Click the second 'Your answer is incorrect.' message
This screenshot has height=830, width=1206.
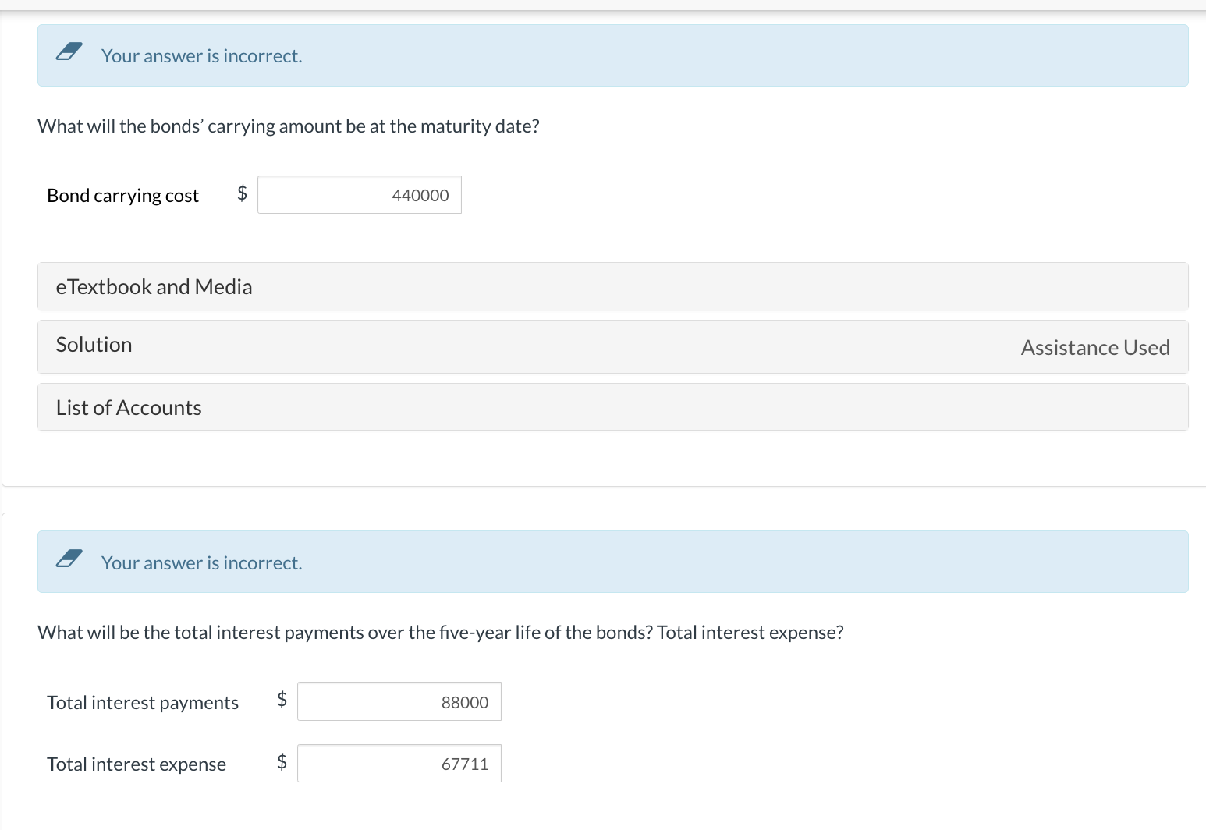pos(201,563)
